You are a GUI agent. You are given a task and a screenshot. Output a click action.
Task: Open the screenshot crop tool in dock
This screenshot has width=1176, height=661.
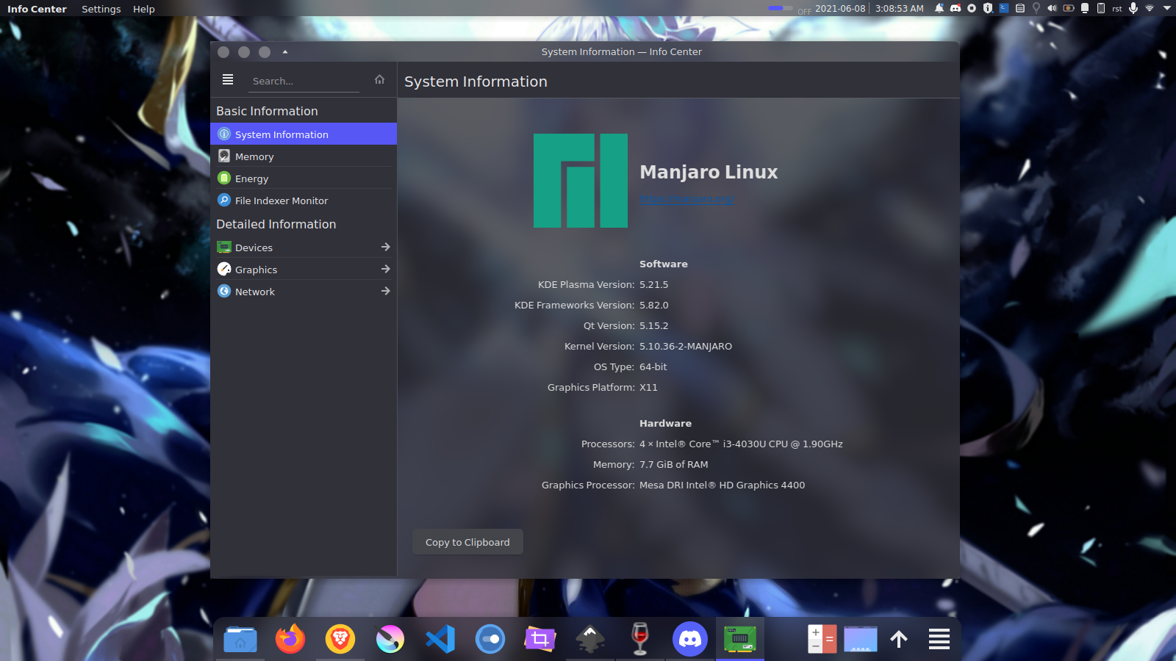[x=540, y=639]
